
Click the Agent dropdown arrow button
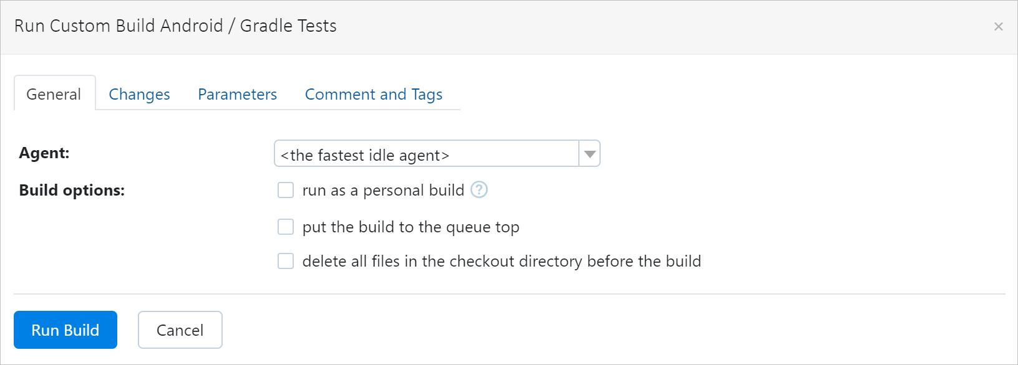[x=589, y=154]
